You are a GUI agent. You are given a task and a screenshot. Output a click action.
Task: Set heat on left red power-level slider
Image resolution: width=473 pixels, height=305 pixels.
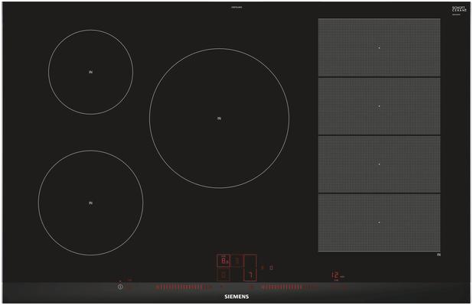pyautogui.click(x=183, y=287)
